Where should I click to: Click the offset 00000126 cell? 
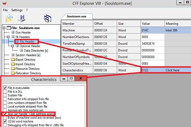(x=105, y=37)
